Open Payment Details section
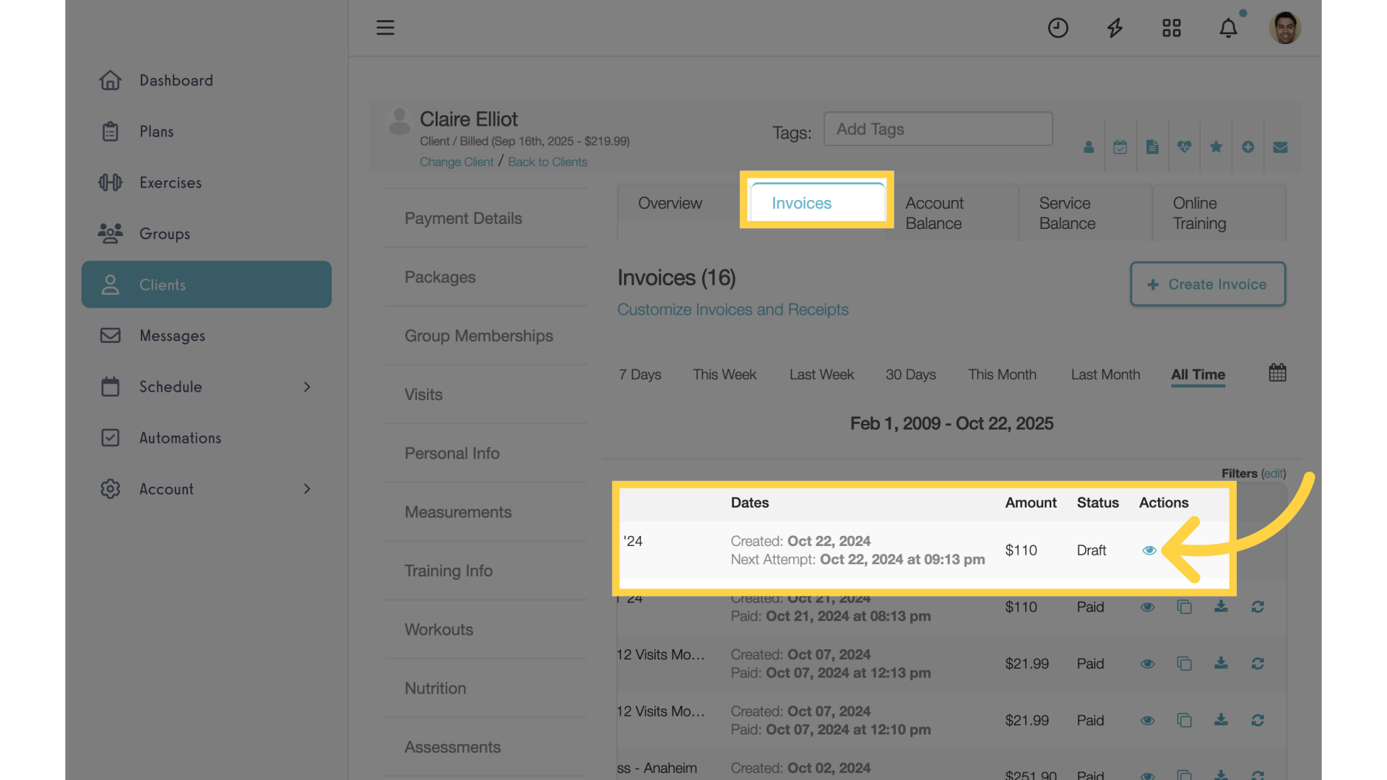The height and width of the screenshot is (780, 1387). (x=485, y=218)
